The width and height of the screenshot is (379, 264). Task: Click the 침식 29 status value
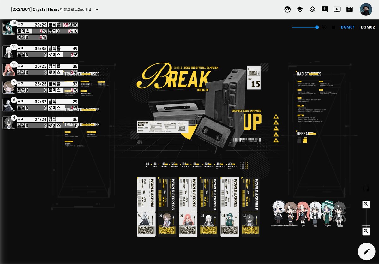pyautogui.click(x=63, y=102)
